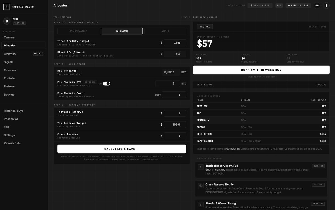The height and width of the screenshot is (210, 335).
Task: Click the Building status tag
Action: point(318,166)
